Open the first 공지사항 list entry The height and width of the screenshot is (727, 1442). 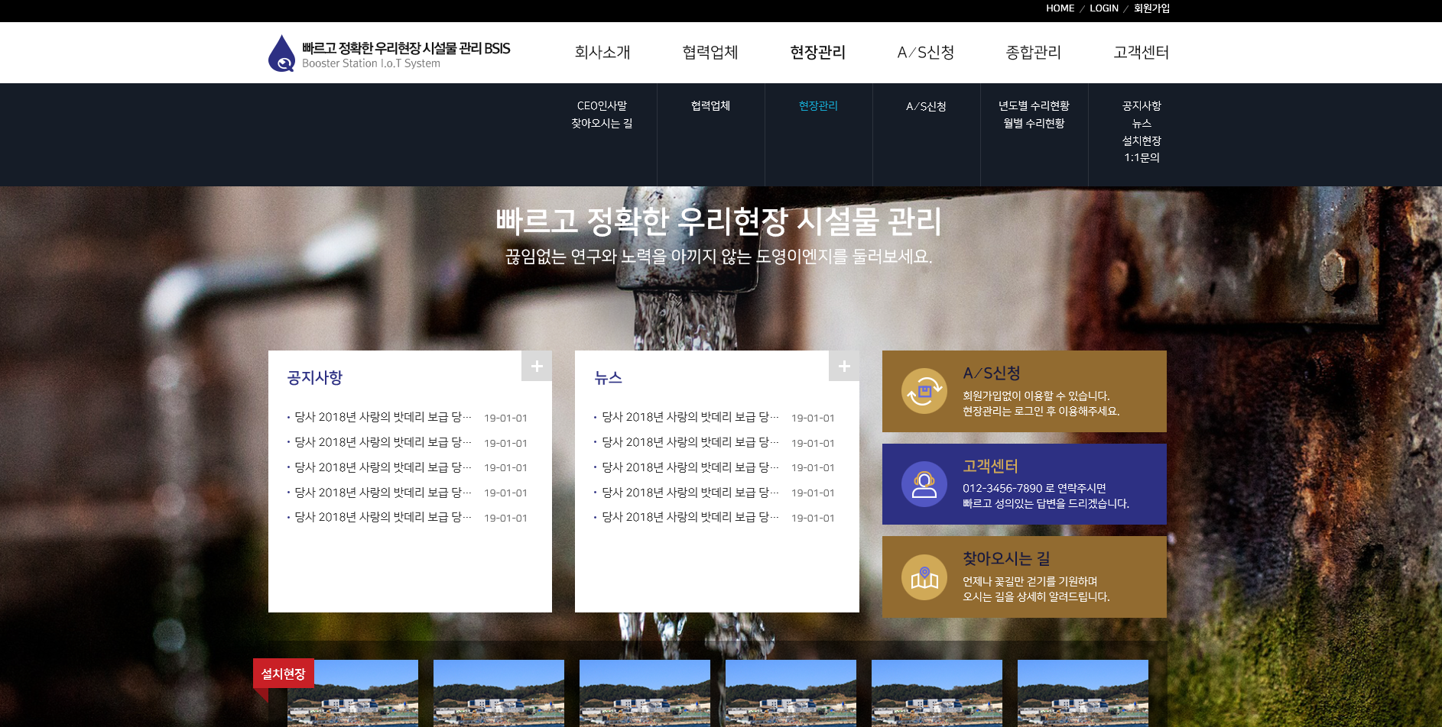click(x=382, y=417)
